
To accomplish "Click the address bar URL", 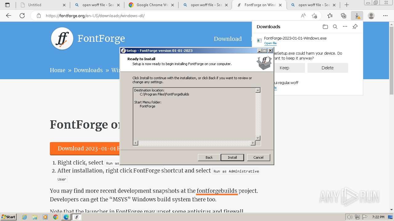I will tap(95, 16).
